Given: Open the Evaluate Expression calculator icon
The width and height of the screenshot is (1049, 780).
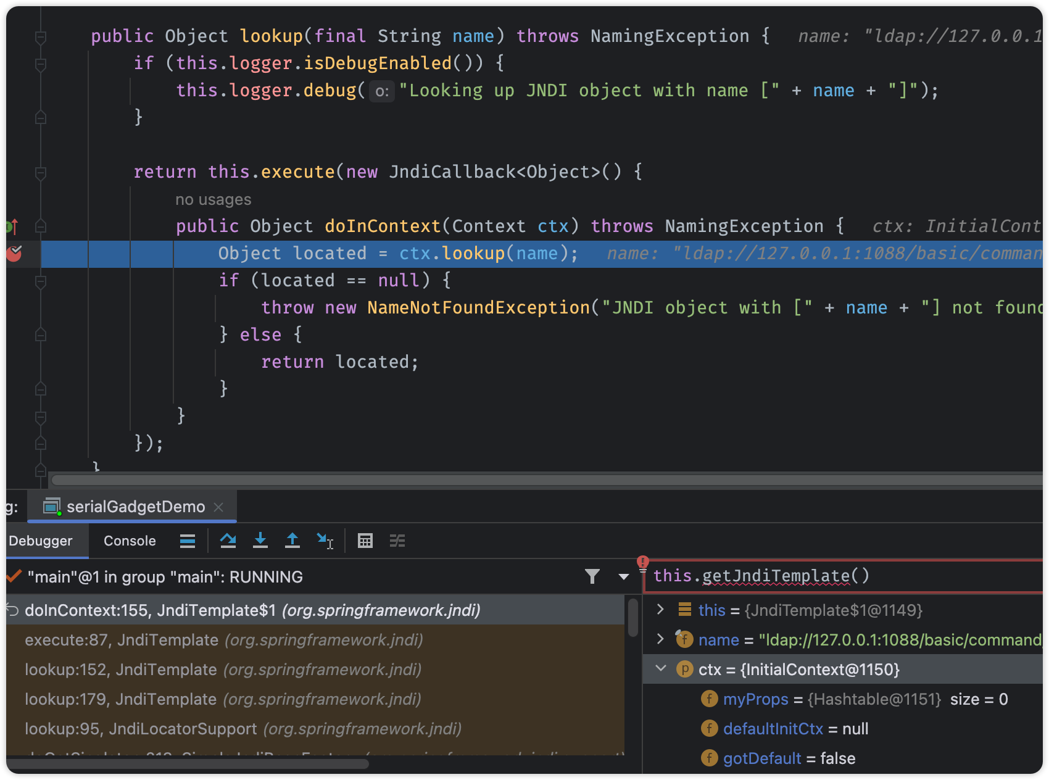Looking at the screenshot, I should click(x=365, y=541).
